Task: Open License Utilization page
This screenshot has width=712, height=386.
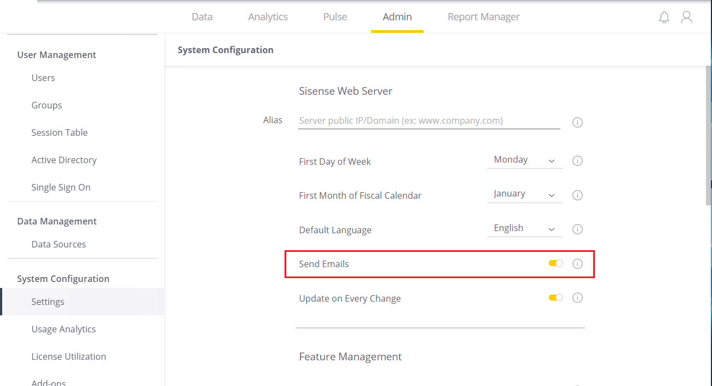Action: pyautogui.click(x=69, y=356)
